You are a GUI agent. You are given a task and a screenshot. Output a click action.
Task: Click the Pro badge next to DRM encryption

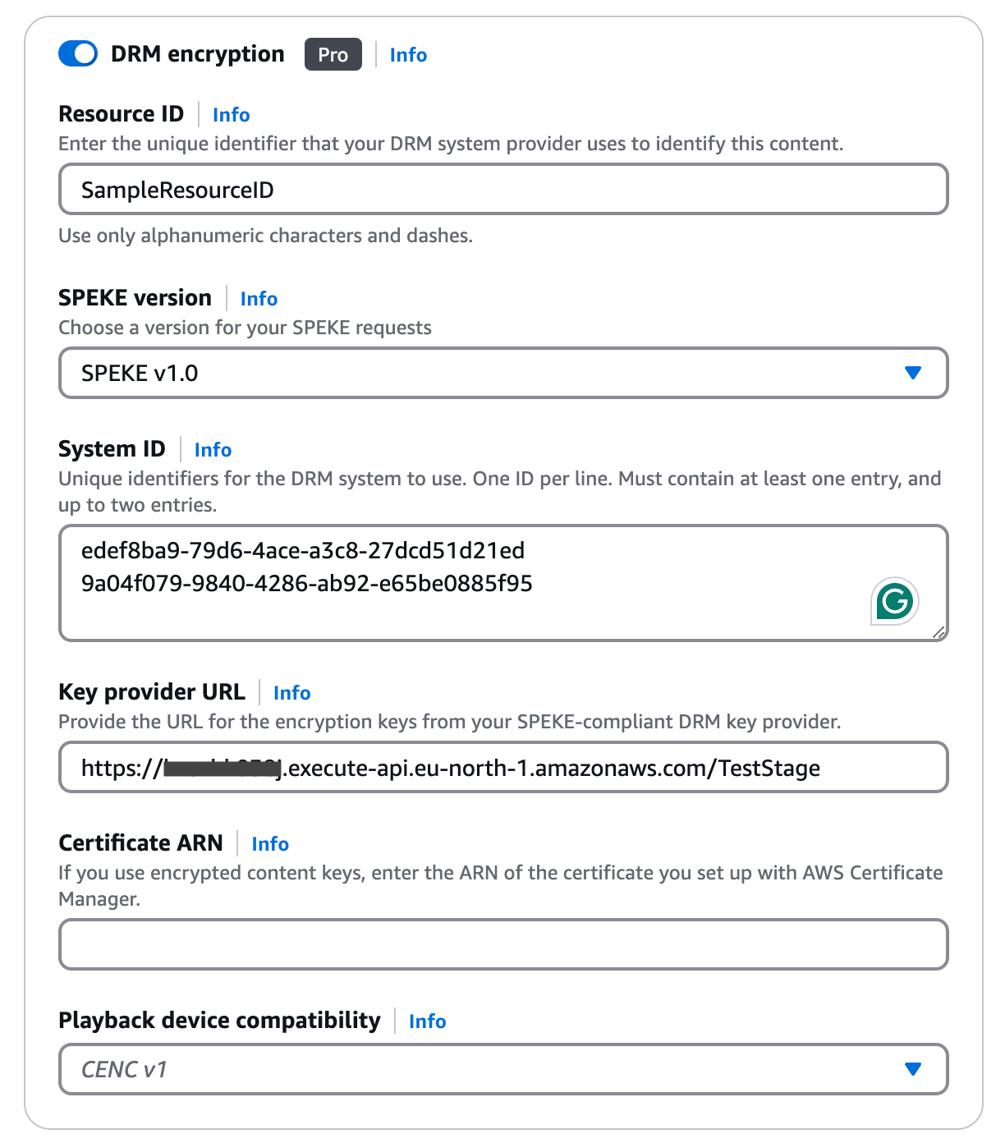[333, 54]
